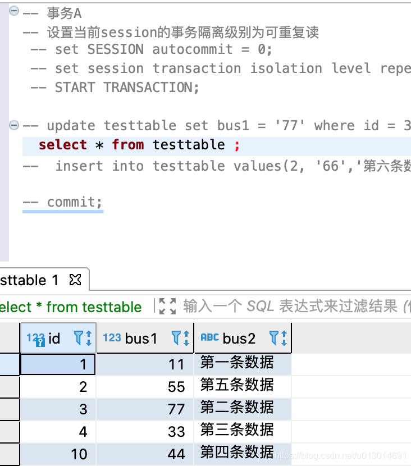Click row header of row with id 4

10,432
